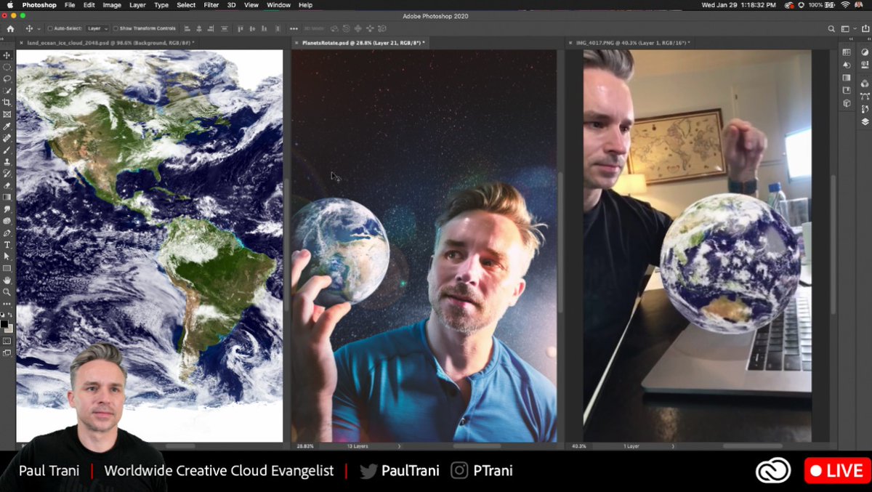This screenshot has width=872, height=492.
Task: Open the status bar arrow next to 13 Layers
Action: pyautogui.click(x=399, y=446)
